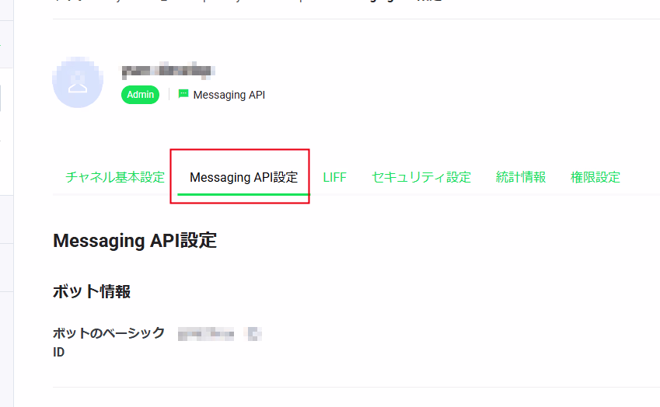Click the ボット情報 section heading
Viewport: 660px width, 407px height.
92,291
